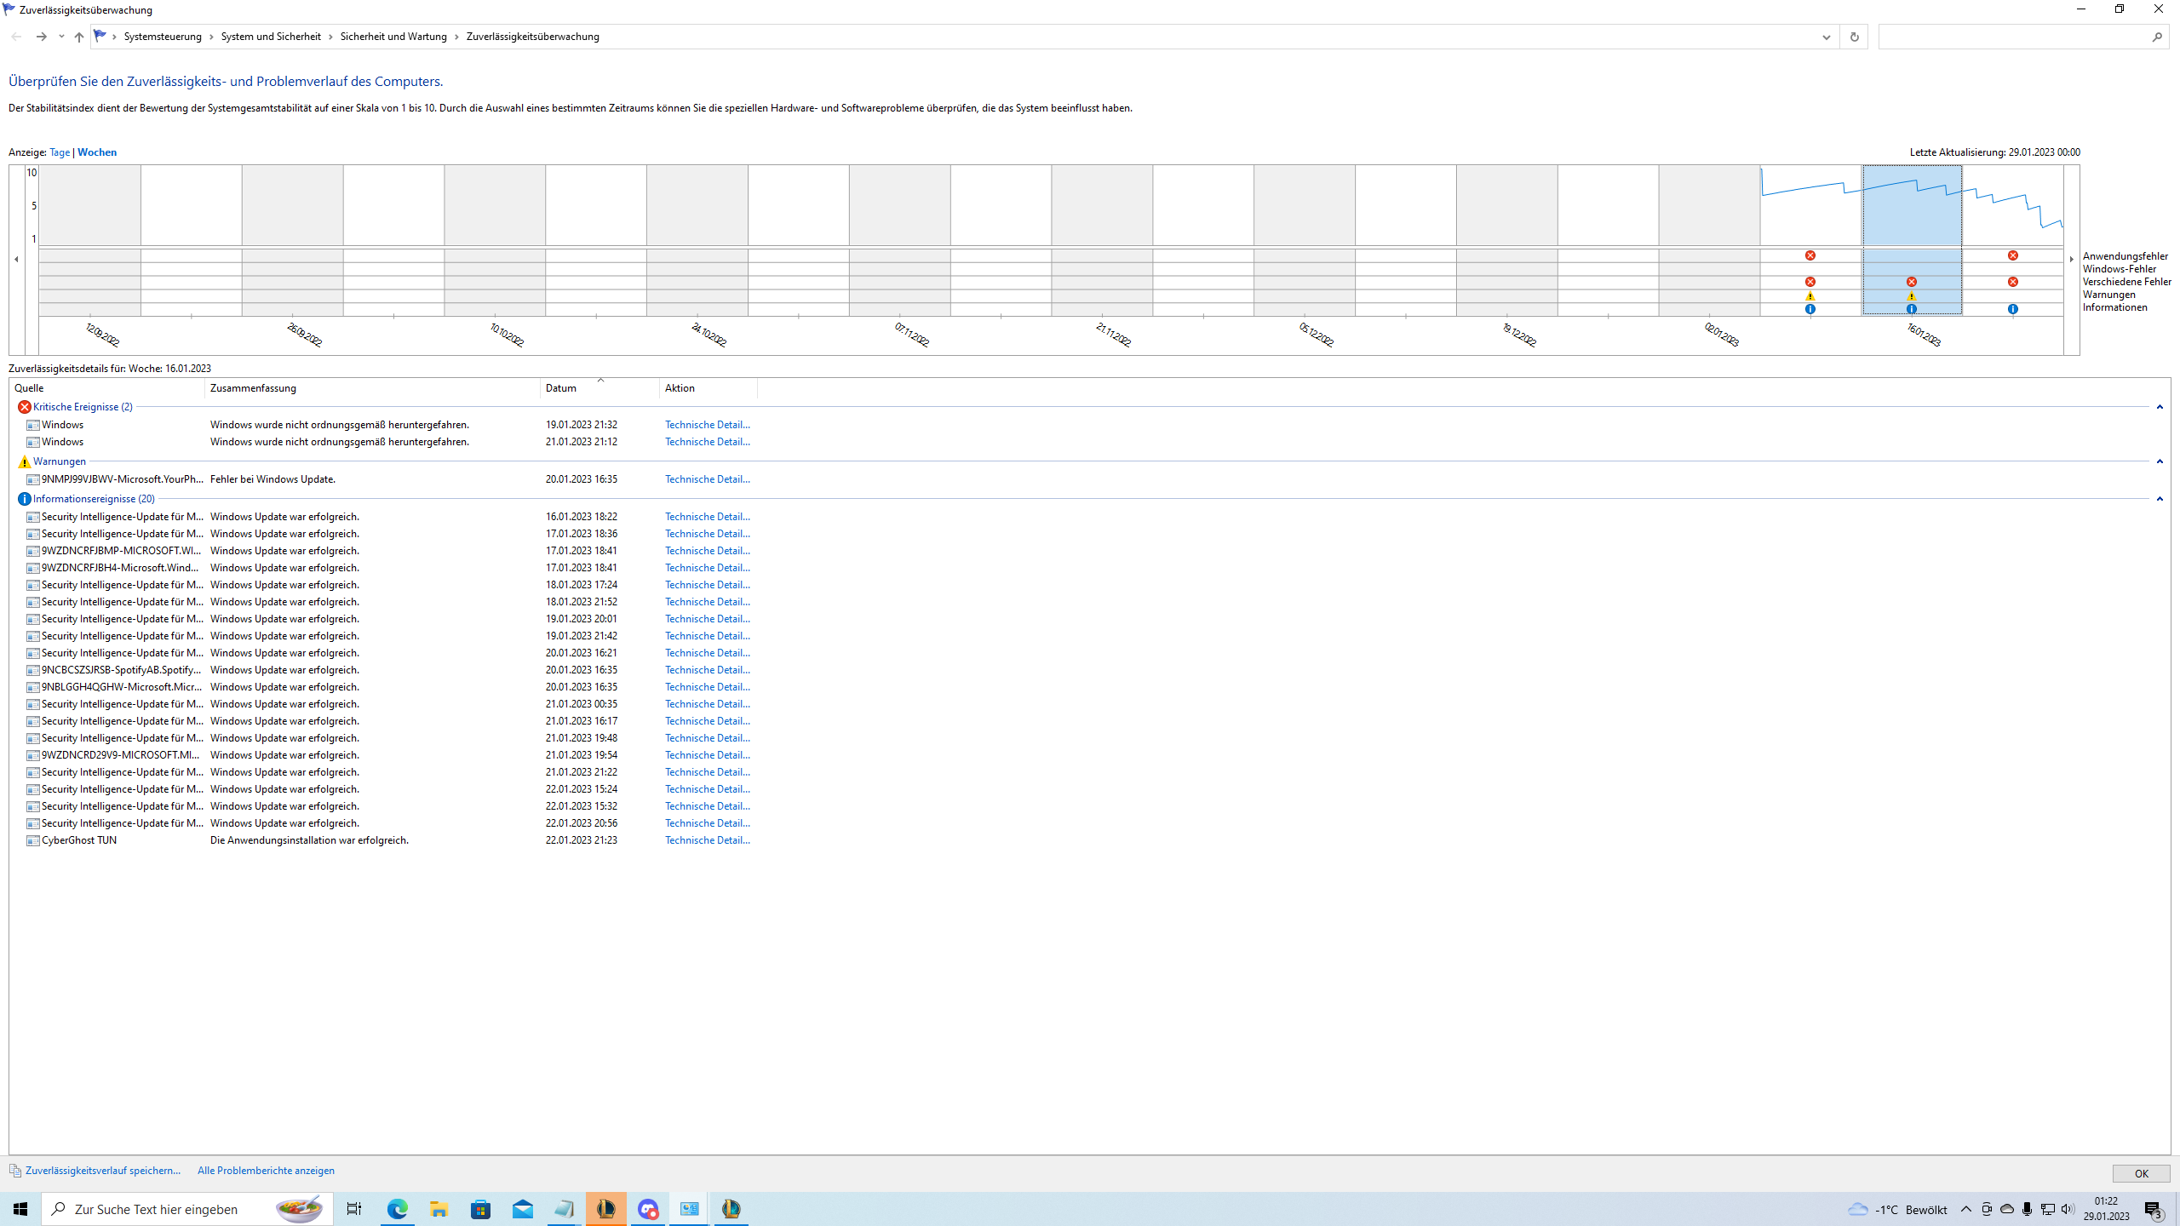Collapse the Informationsereignisse group
Viewport: 2180px width, 1226px height.
2160,499
